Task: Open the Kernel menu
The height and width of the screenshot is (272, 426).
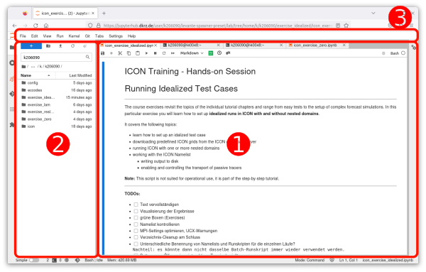Action: pyautogui.click(x=74, y=36)
